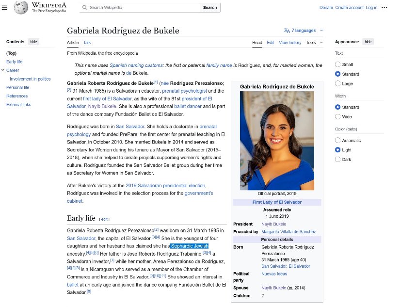Viewport: 401px width, 307px height.
Task: Enable the Dark color mode
Action: tap(338, 160)
